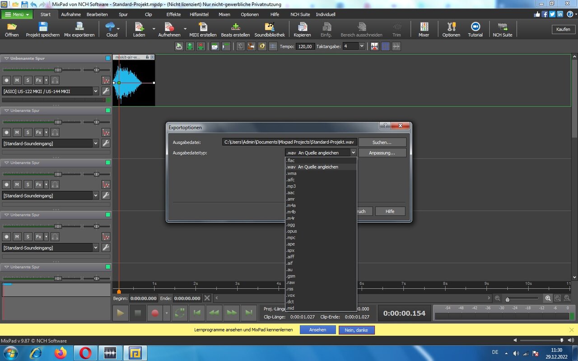Click the Tempo value field
The width and height of the screenshot is (578, 361).
click(305, 46)
